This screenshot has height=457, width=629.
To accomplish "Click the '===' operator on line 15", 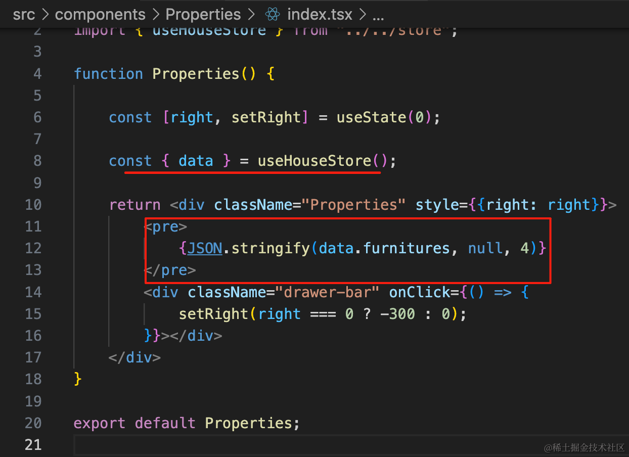I will coord(323,314).
